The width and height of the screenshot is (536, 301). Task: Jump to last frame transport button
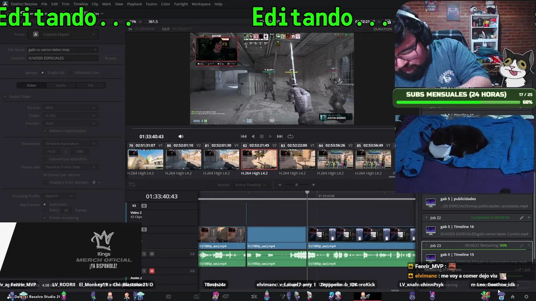tap(280, 136)
